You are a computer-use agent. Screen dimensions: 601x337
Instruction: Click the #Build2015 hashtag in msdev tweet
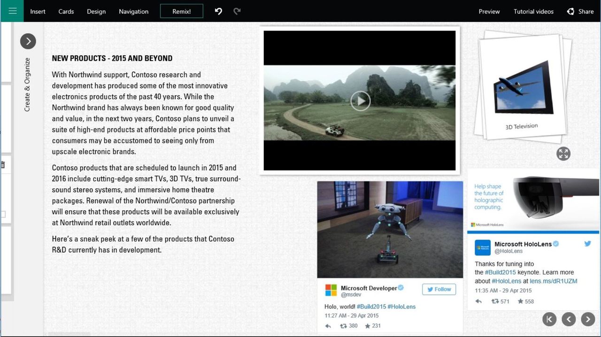pos(371,306)
